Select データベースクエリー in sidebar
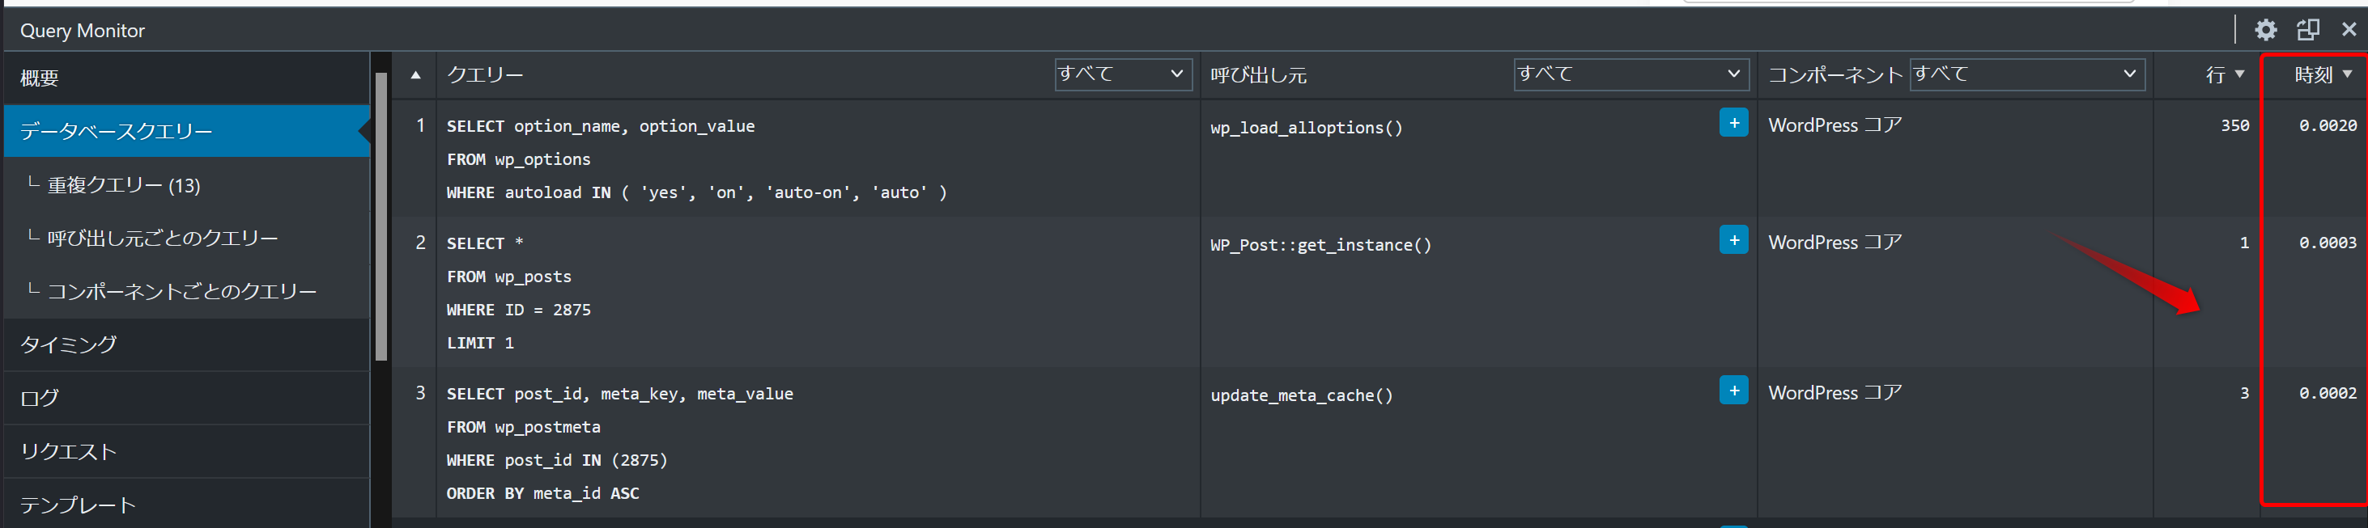2368x528 pixels. tap(187, 131)
